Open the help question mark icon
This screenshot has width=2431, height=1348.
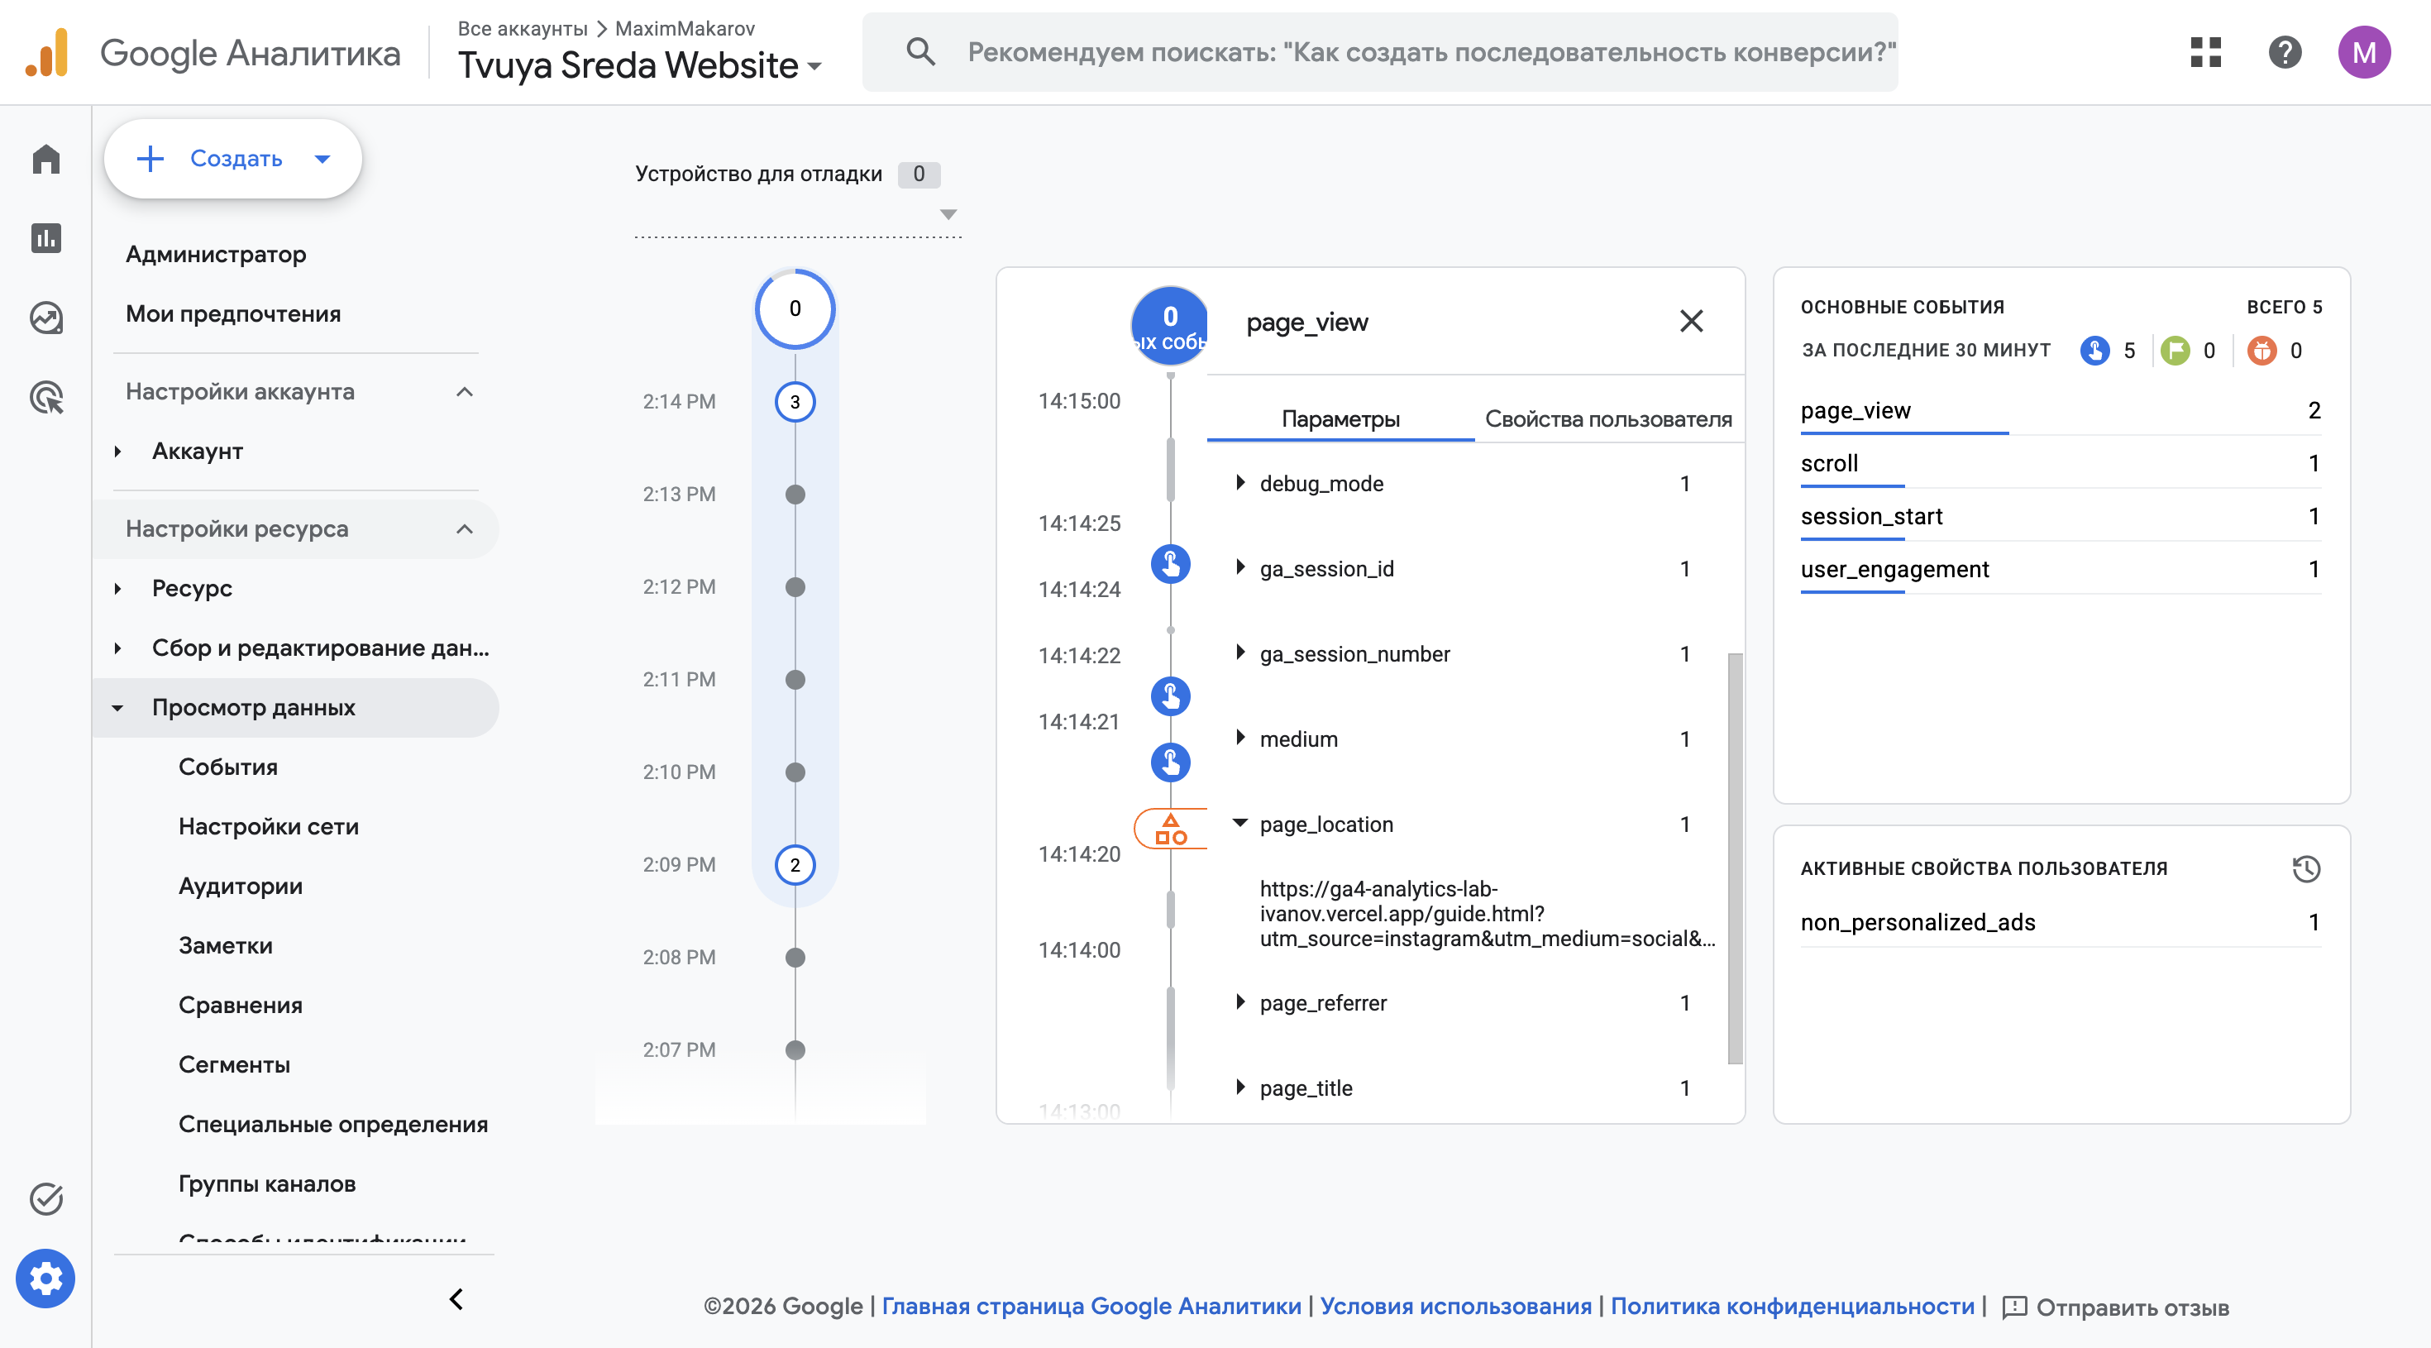tap(2285, 52)
